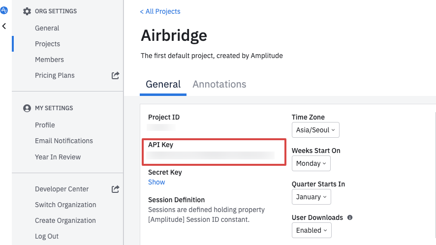Screen dimensions: 436x245
Task: Click the User Downloads info icon
Action: (x=350, y=217)
